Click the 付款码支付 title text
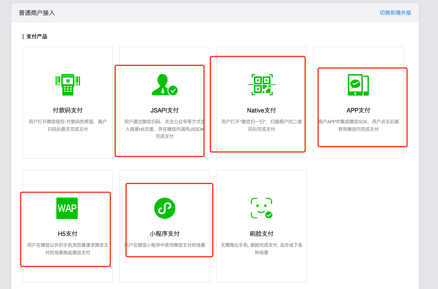 pos(68,111)
